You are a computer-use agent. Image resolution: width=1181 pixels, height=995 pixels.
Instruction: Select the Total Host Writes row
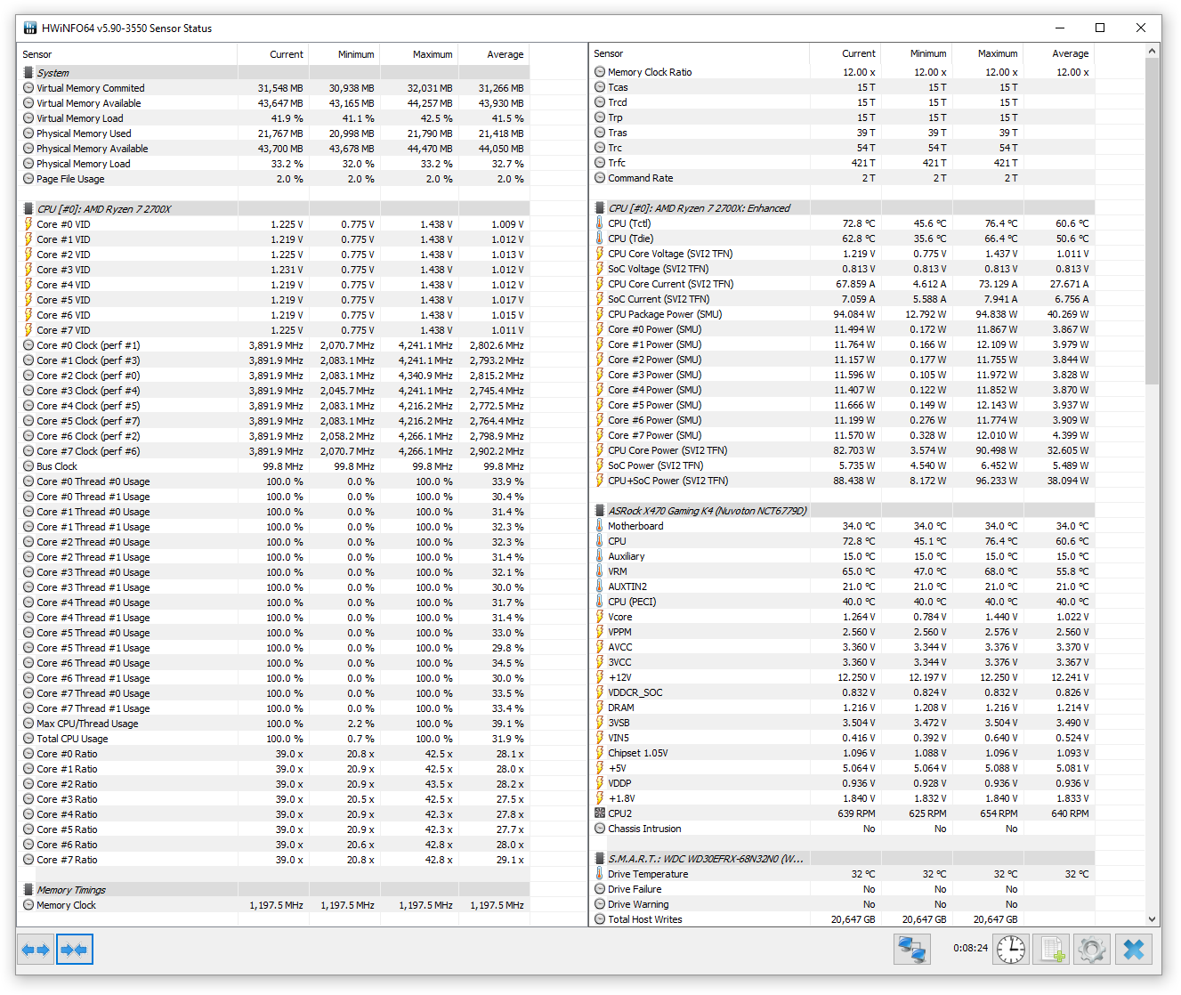coord(843,919)
